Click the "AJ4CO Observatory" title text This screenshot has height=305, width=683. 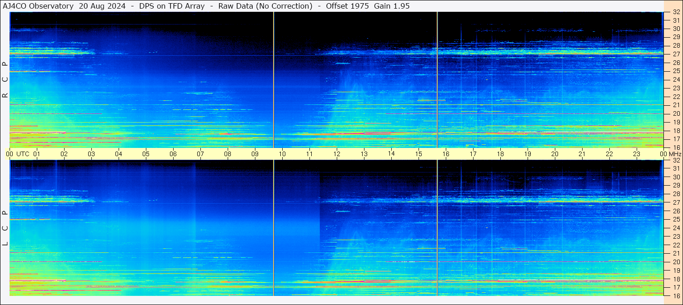(38, 6)
